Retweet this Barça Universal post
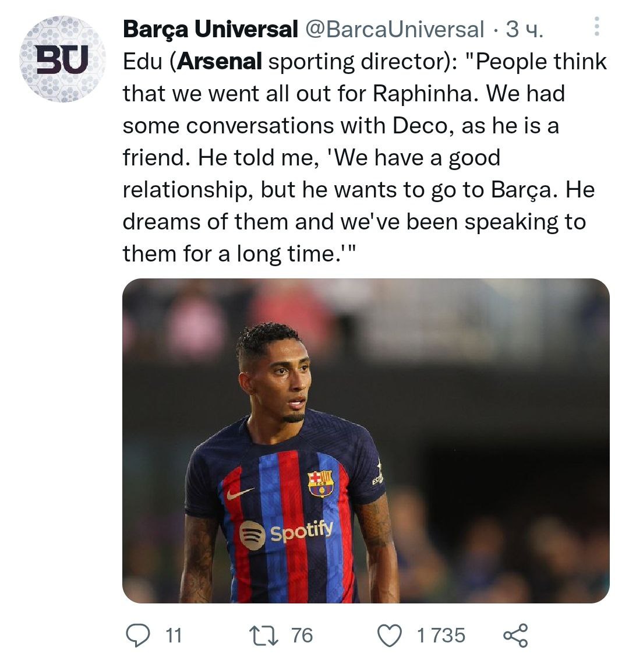 pyautogui.click(x=263, y=635)
